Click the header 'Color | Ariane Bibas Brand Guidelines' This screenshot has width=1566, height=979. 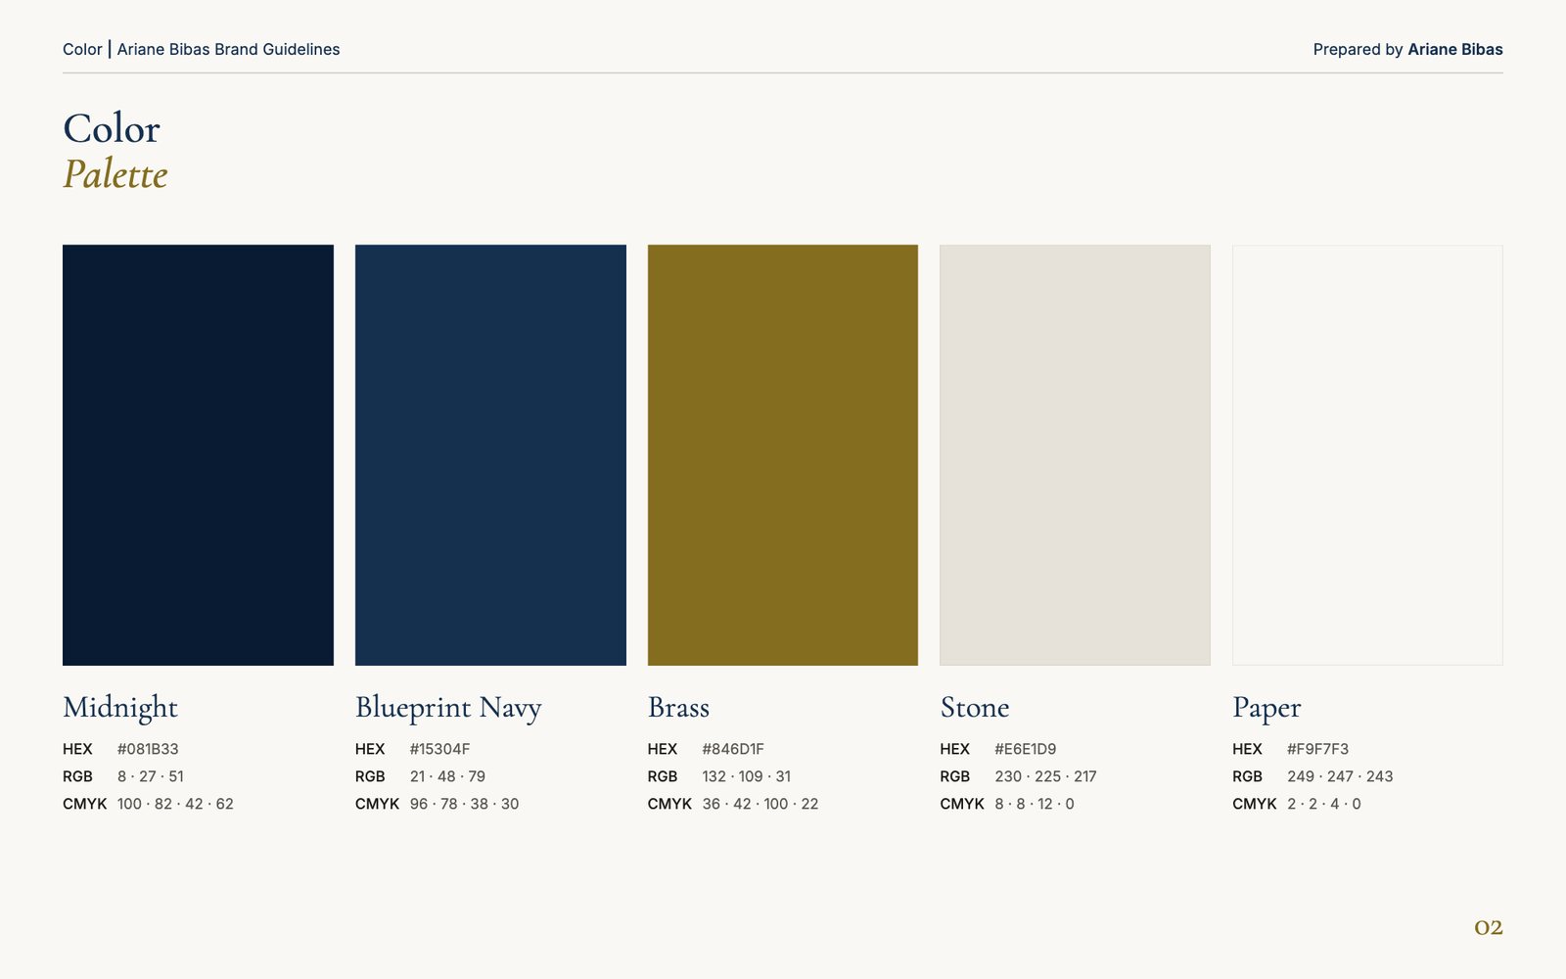(x=202, y=49)
